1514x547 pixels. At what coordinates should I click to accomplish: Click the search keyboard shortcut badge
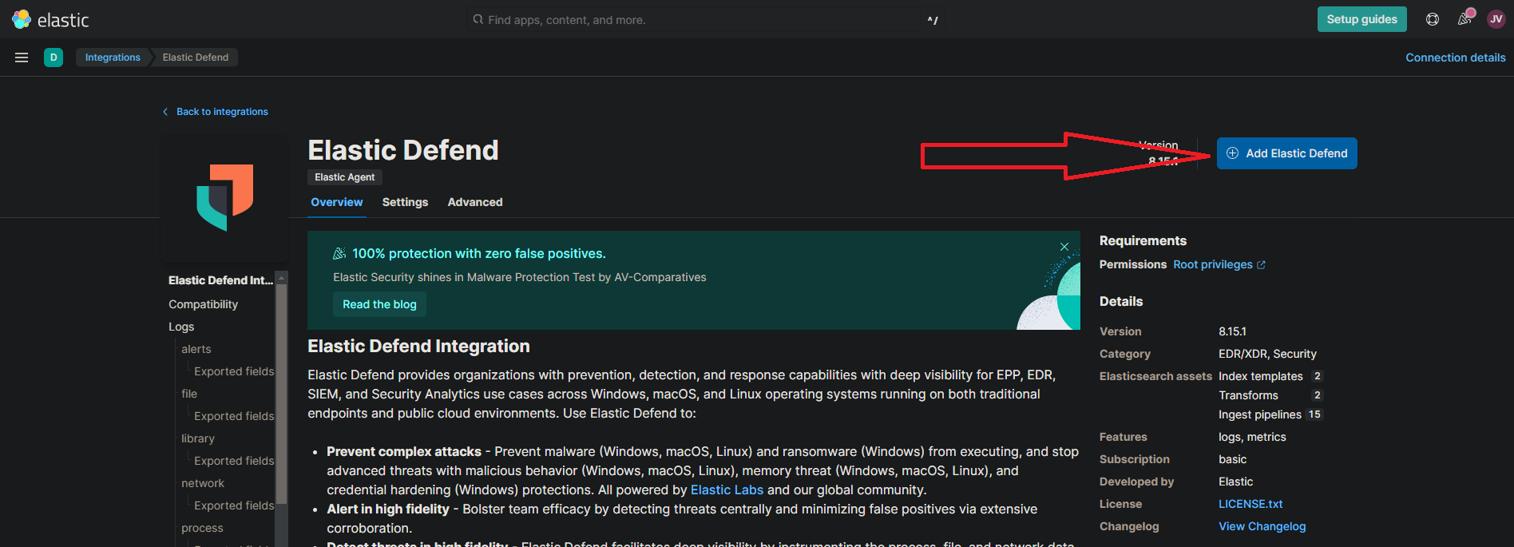coord(933,20)
